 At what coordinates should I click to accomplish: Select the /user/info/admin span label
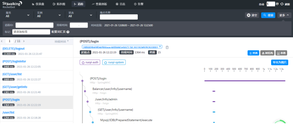106,99
